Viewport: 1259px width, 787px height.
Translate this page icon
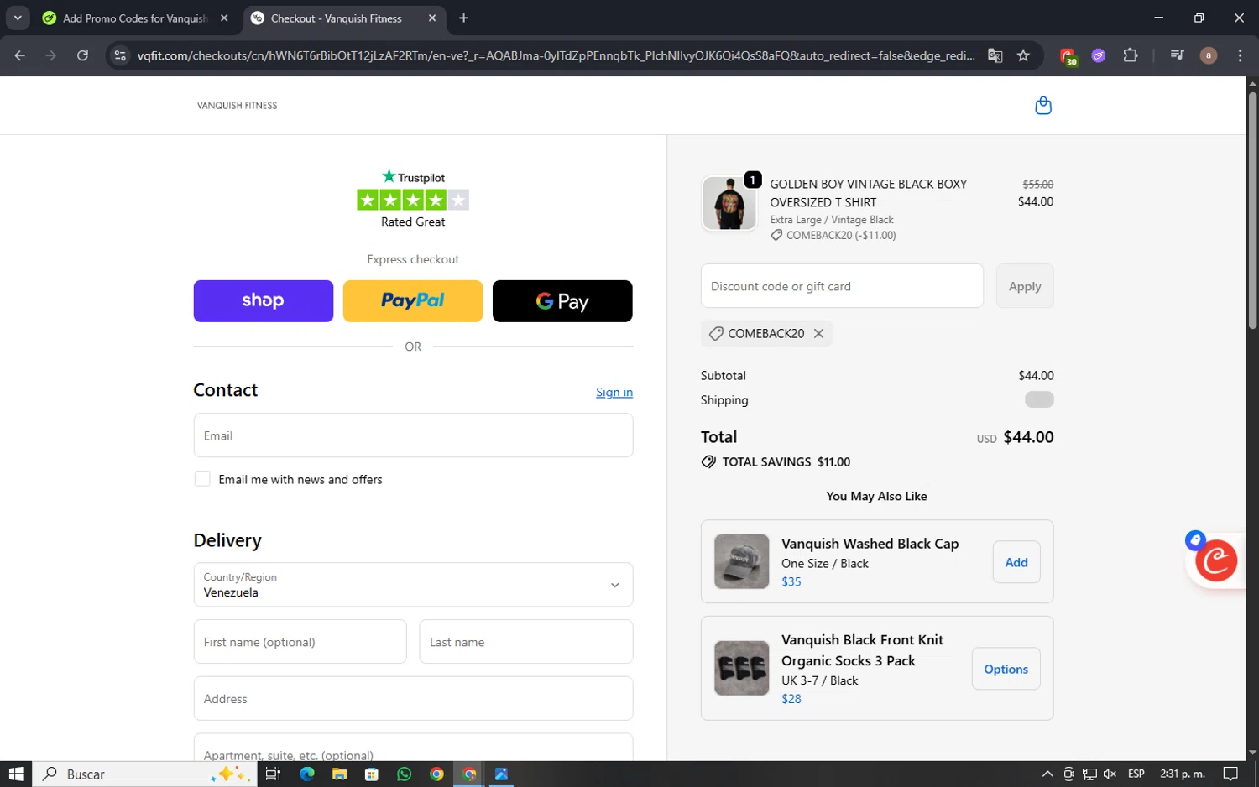995,55
